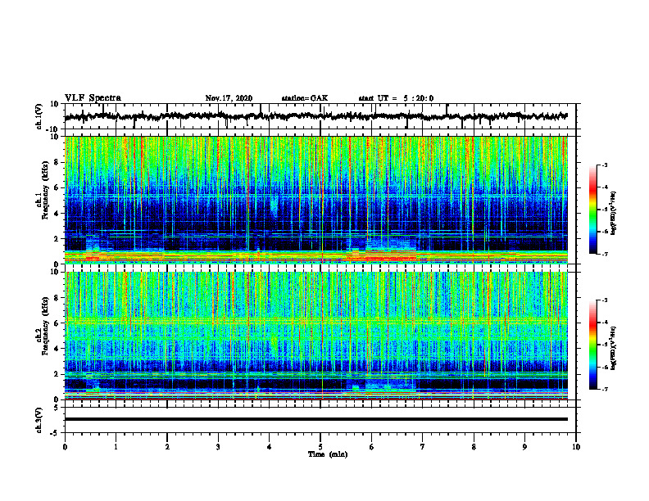Viewport: 649px width, 501px height.
Task: Click the time-axis tick label "4"
Action: pyautogui.click(x=270, y=447)
